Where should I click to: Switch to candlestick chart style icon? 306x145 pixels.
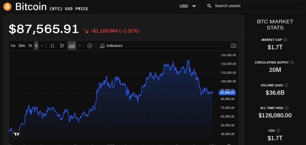point(62,46)
